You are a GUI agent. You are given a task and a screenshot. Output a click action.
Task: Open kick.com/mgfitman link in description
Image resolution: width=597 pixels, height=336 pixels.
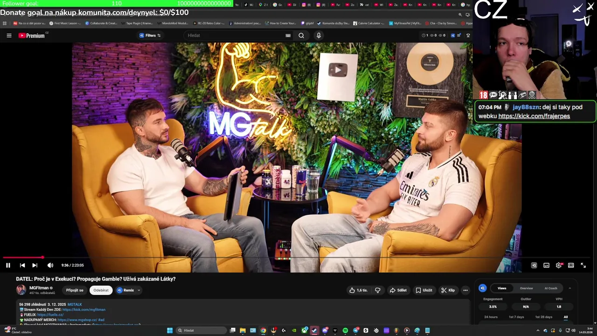point(84,309)
